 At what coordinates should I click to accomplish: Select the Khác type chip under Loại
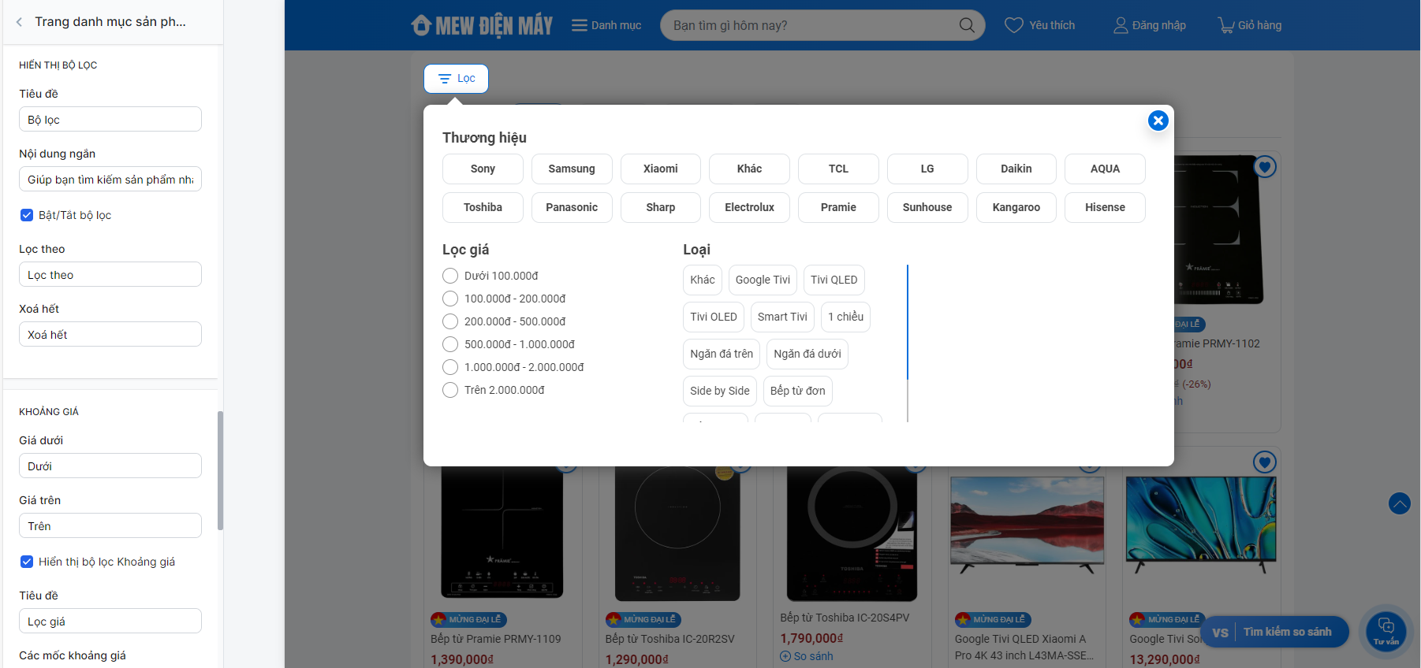click(x=703, y=280)
